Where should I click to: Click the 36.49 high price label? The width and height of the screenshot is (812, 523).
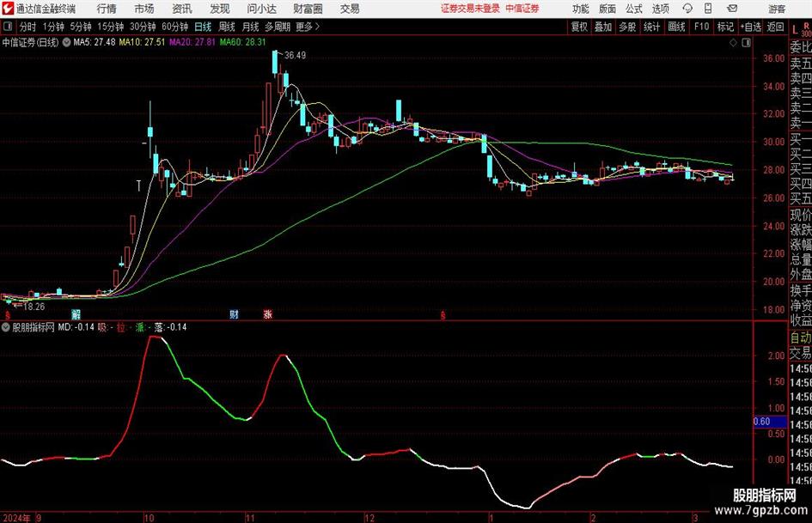pos(296,56)
